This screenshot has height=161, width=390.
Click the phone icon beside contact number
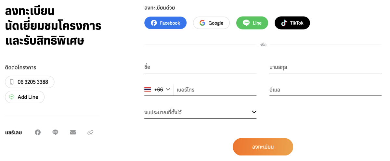pyautogui.click(x=12, y=82)
